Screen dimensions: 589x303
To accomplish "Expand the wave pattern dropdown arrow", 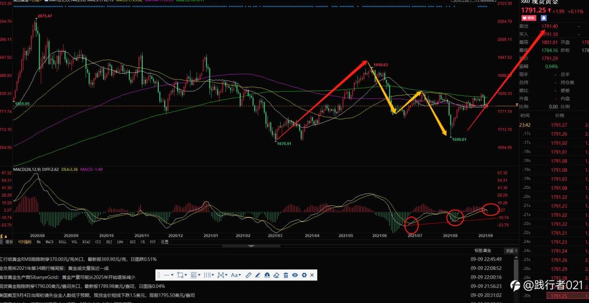I will pos(226,275).
